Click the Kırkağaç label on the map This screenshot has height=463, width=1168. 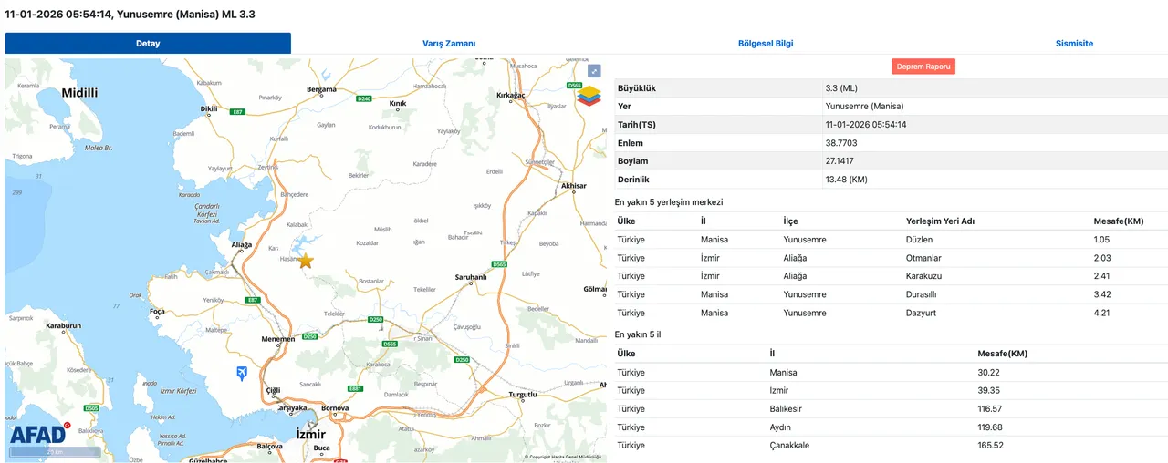coord(511,95)
